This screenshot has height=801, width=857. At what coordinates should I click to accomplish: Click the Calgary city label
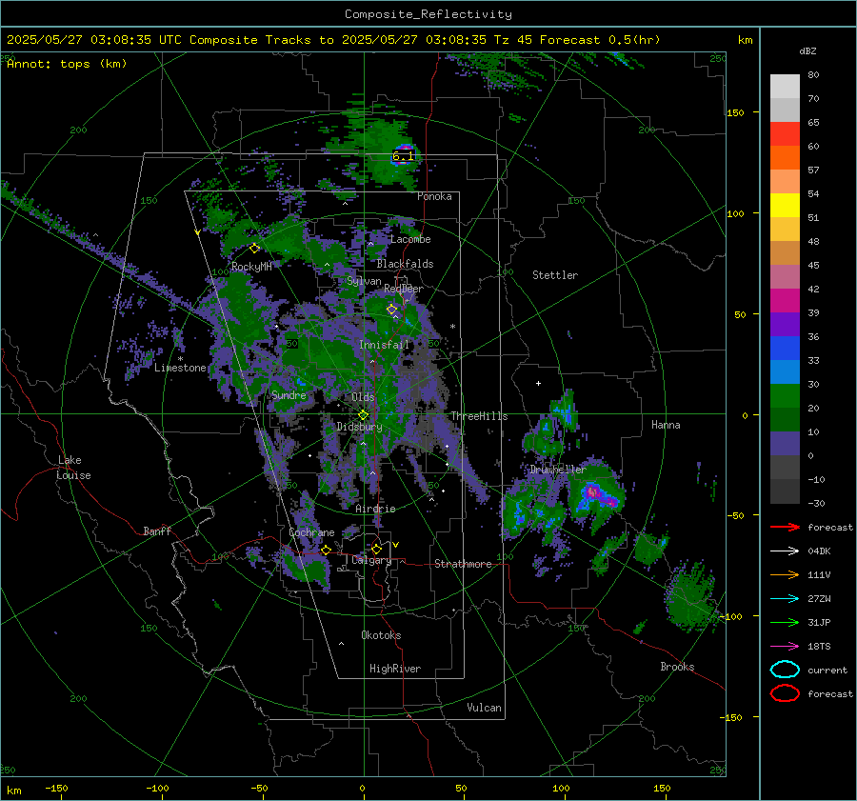click(371, 560)
